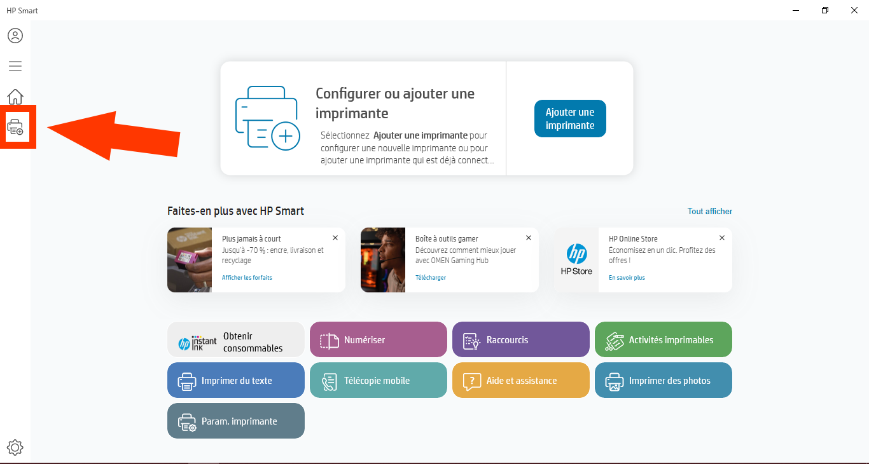Screen dimensions: 869x464
Task: Open the Tout afficher link
Action: tap(709, 211)
